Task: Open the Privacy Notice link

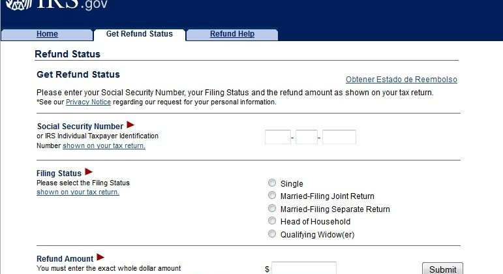Action: (88, 102)
